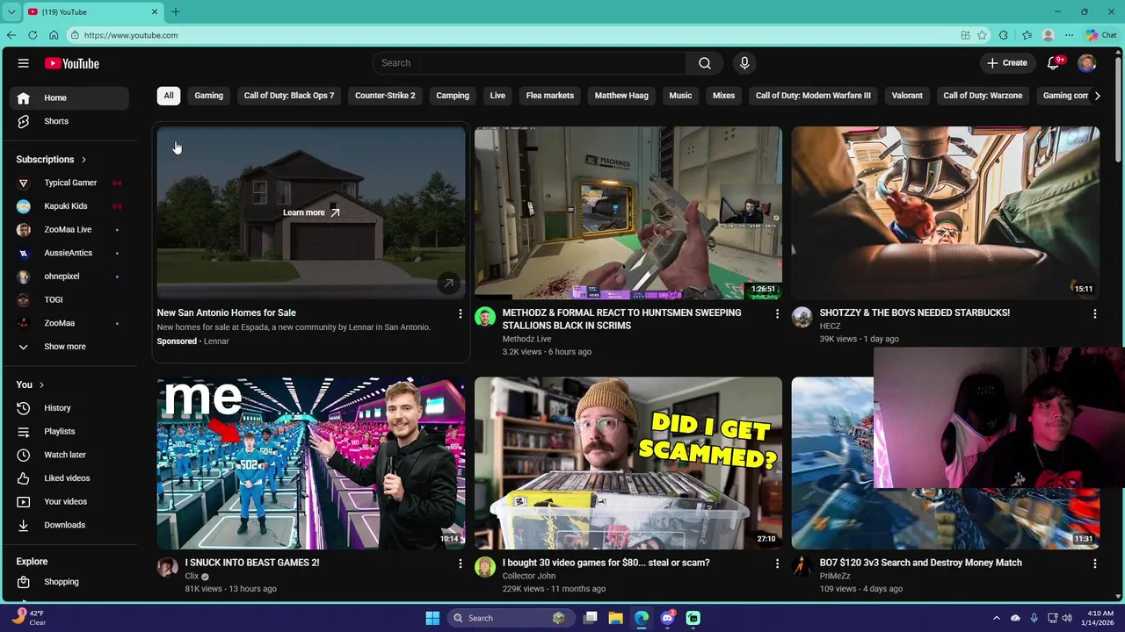Open the New San Antonio Homes for Sale link
The image size is (1125, 632).
click(x=226, y=312)
